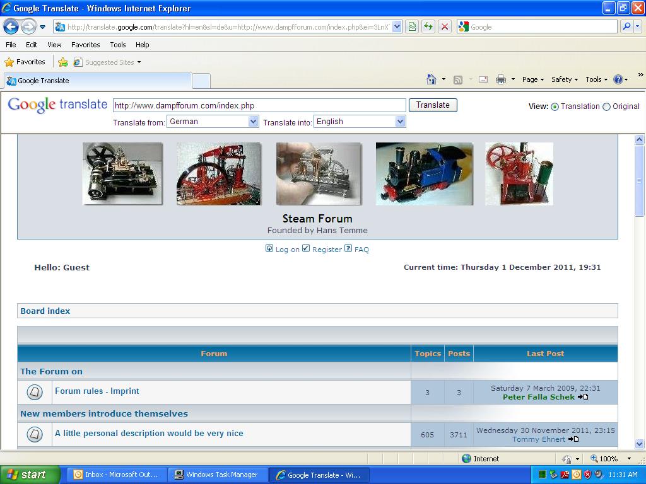
Task: Click the search magnifier icon
Action: tap(626, 26)
